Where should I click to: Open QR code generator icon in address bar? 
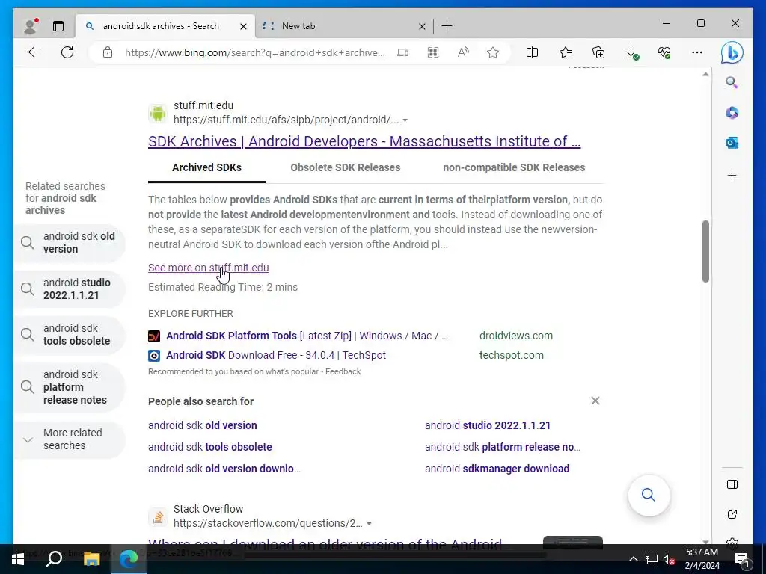pyautogui.click(x=433, y=52)
